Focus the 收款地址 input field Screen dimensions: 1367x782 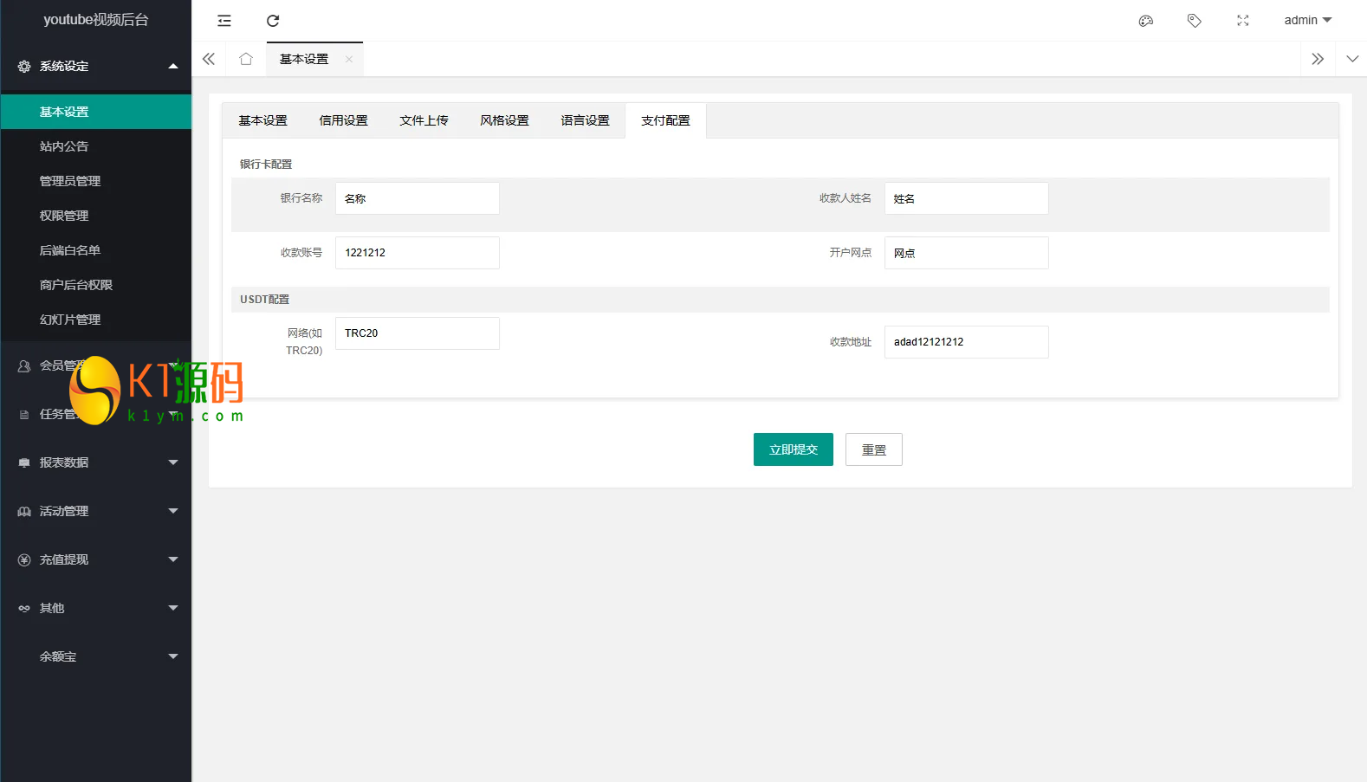[967, 342]
